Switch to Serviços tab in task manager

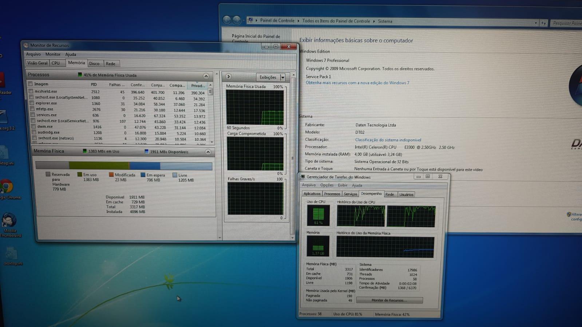pos(350,194)
